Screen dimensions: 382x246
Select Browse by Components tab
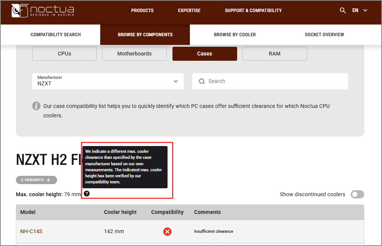pyautogui.click(x=145, y=34)
